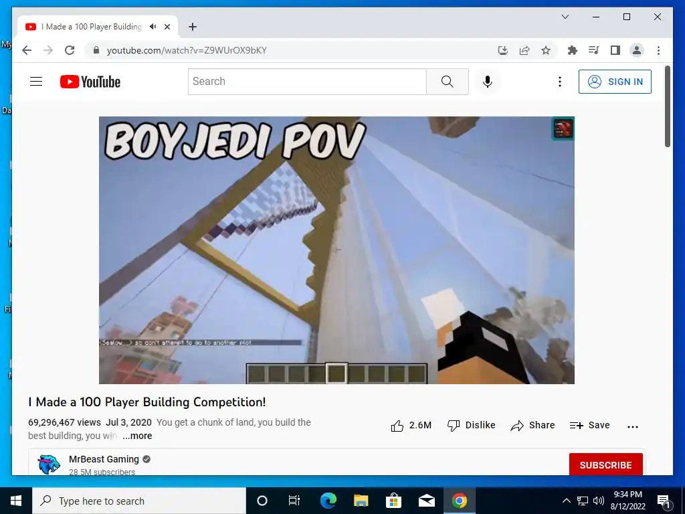The image size is (685, 514).
Task: Open Cortana circle icon
Action: pos(262,501)
